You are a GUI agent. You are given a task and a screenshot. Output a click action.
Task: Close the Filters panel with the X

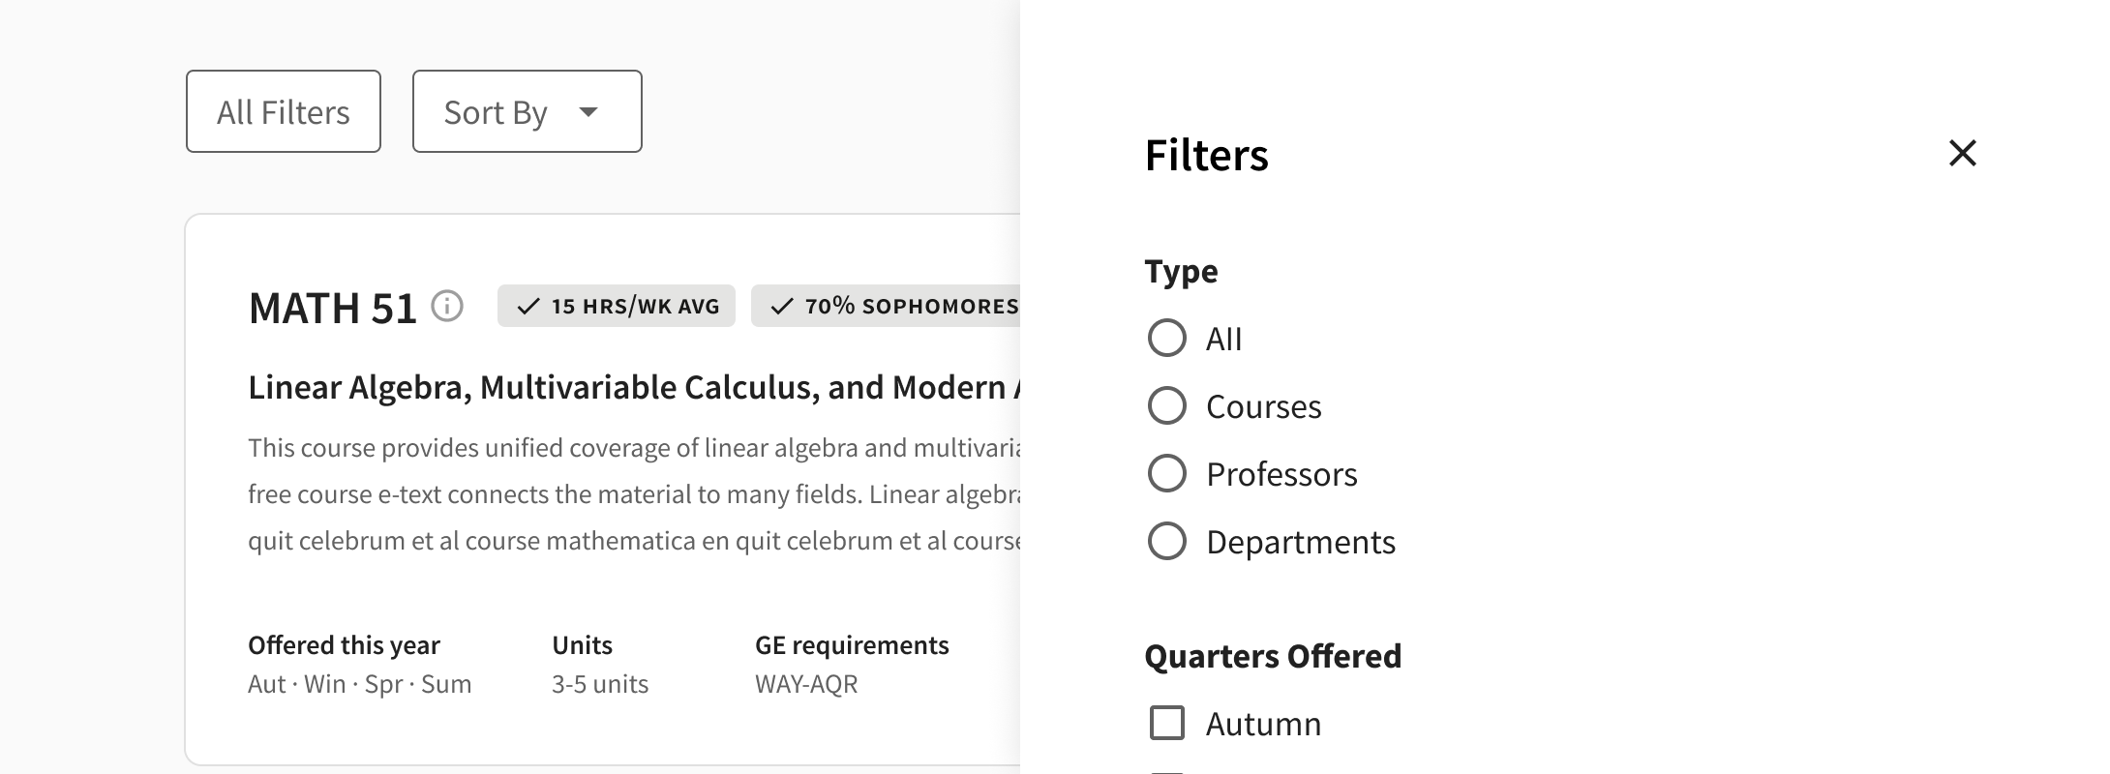(1962, 153)
